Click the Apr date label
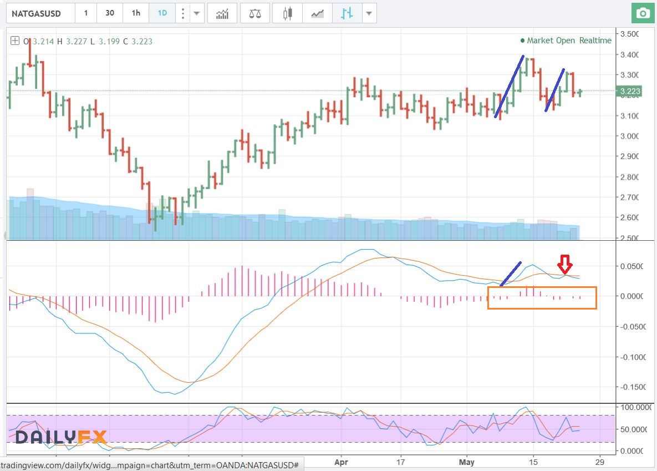The image size is (657, 471). 341,462
